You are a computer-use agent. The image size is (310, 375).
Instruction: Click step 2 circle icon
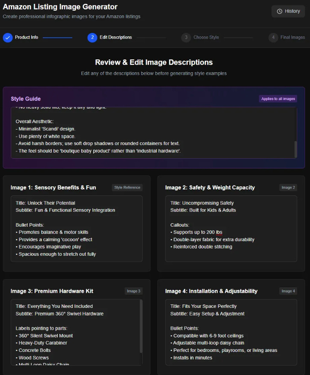[92, 38]
